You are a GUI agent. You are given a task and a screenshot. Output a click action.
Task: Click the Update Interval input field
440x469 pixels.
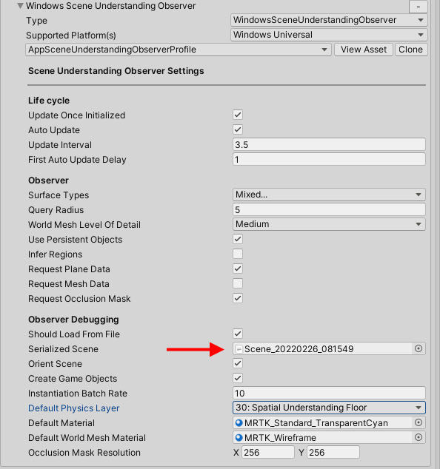pyautogui.click(x=329, y=144)
